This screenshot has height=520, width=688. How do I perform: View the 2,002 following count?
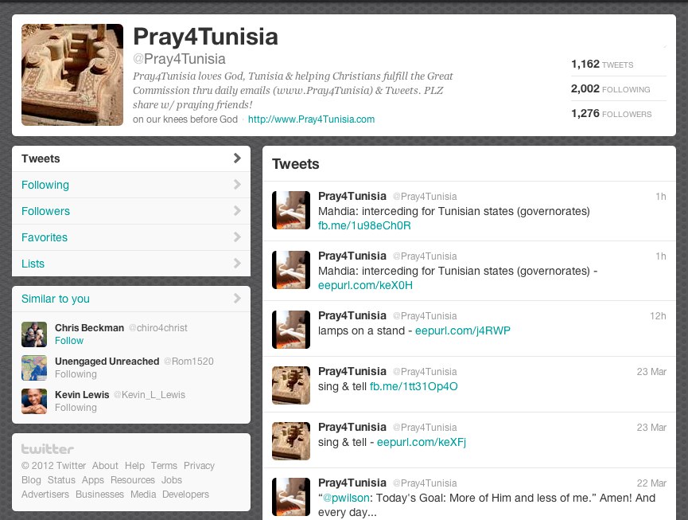pyautogui.click(x=610, y=88)
